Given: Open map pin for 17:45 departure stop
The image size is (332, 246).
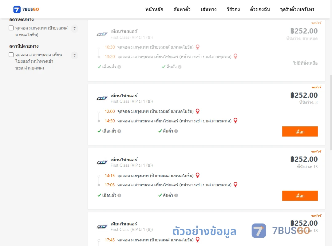Looking at the screenshot, I should click(198, 240).
